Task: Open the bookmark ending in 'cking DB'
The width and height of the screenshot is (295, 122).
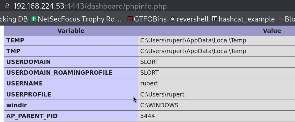Action: (14, 19)
